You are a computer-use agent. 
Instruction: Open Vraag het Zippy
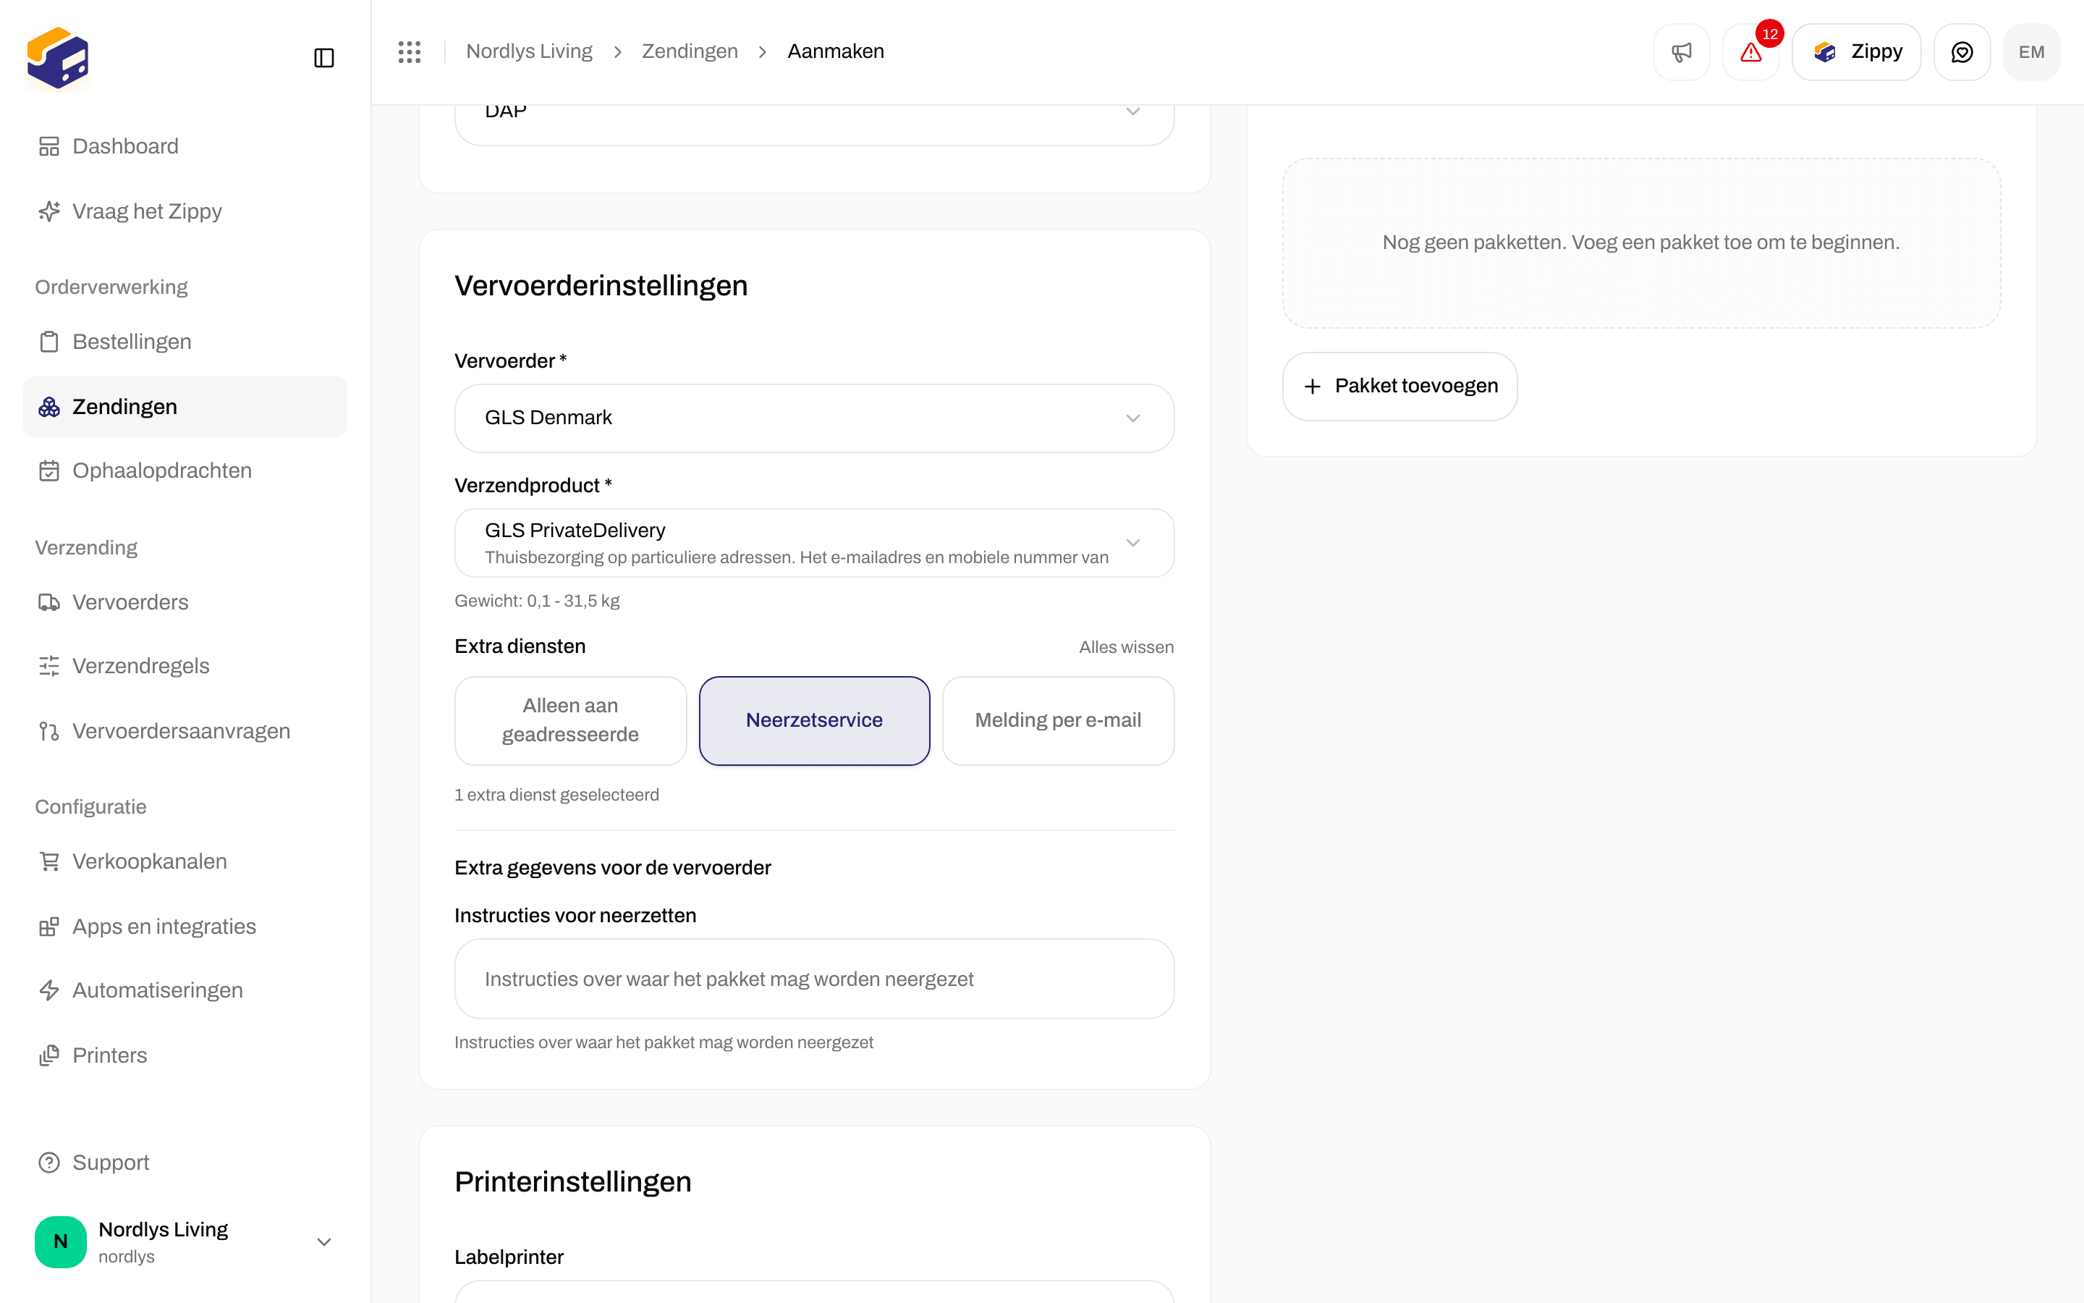click(x=185, y=211)
